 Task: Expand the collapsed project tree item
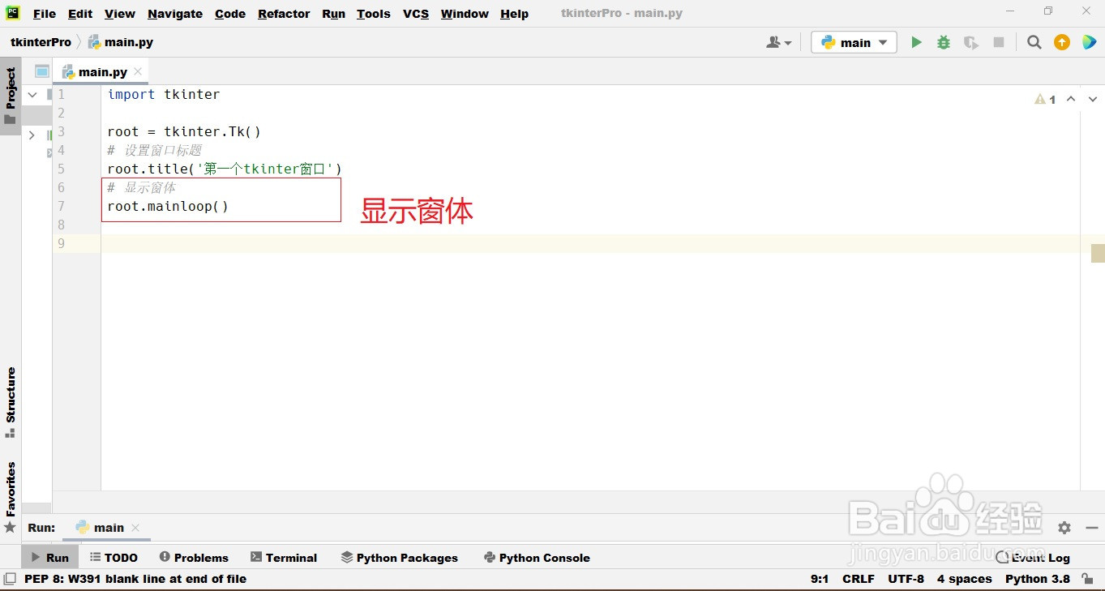pyautogui.click(x=31, y=135)
